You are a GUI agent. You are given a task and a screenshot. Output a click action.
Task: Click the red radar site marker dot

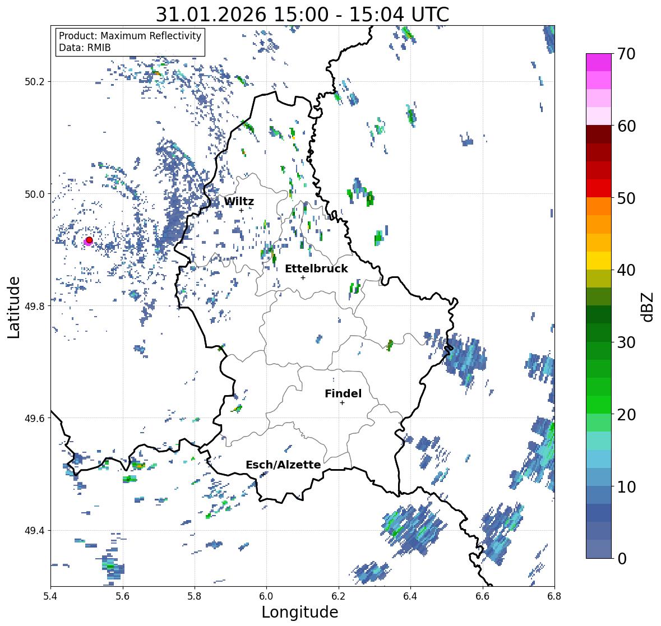pos(89,240)
